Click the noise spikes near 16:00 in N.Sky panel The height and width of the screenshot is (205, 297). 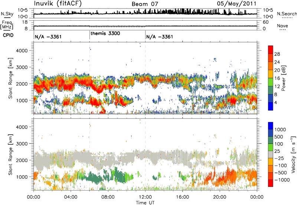click(183, 11)
